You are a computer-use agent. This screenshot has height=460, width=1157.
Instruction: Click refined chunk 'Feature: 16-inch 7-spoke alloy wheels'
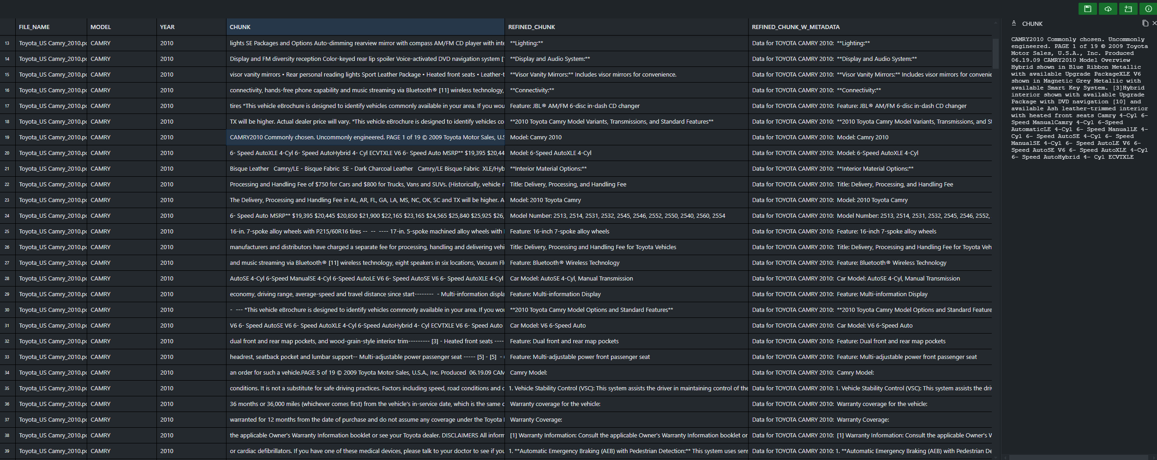click(627, 231)
